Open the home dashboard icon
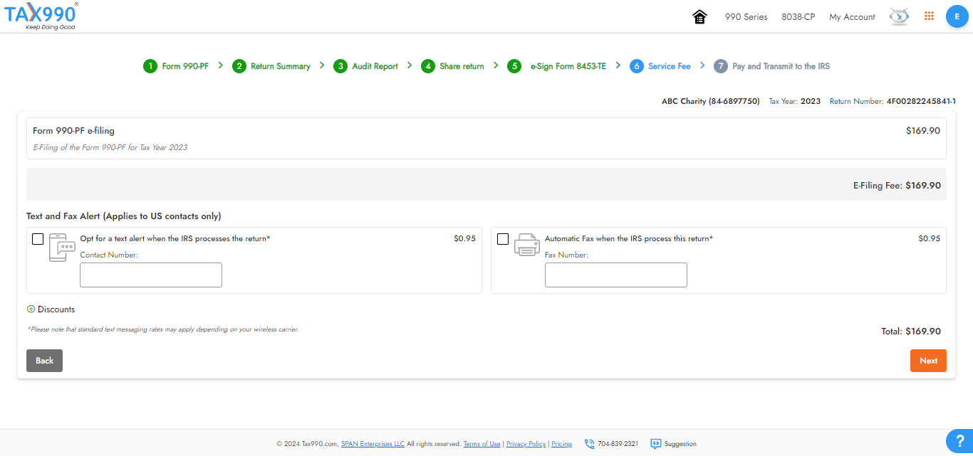973x456 pixels. click(x=699, y=16)
